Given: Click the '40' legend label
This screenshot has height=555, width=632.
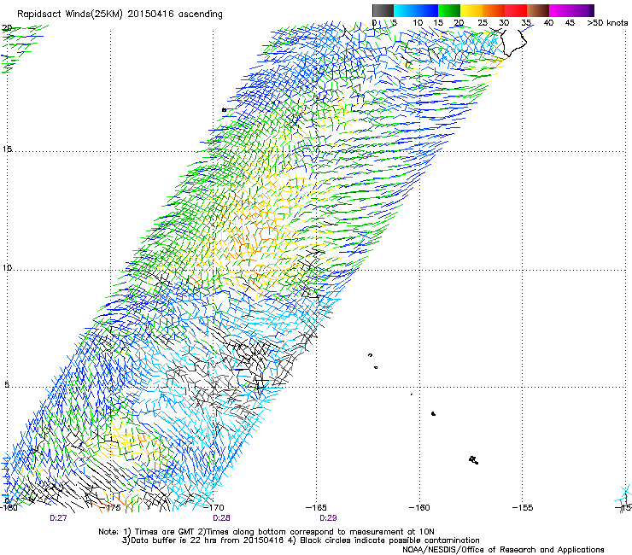Looking at the screenshot, I should pyautogui.click(x=548, y=23).
